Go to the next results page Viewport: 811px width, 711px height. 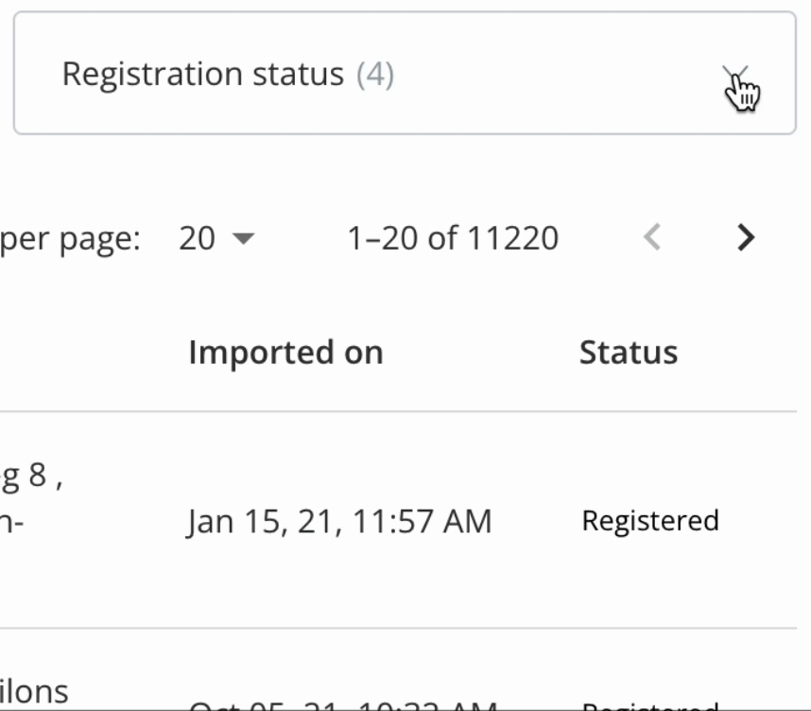[x=746, y=238]
